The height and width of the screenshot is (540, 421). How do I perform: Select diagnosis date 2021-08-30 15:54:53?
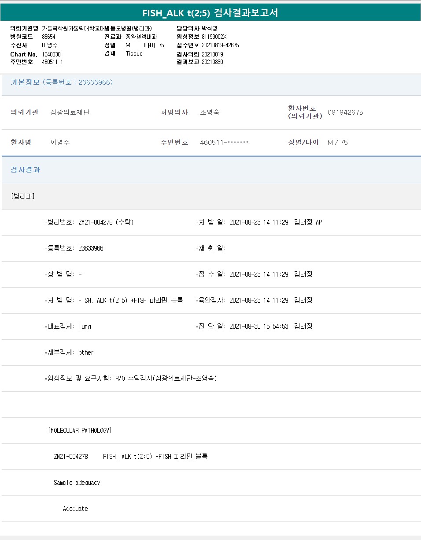(x=259, y=326)
